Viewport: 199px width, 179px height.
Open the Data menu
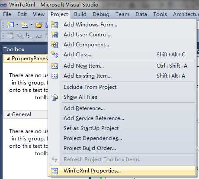141,14
